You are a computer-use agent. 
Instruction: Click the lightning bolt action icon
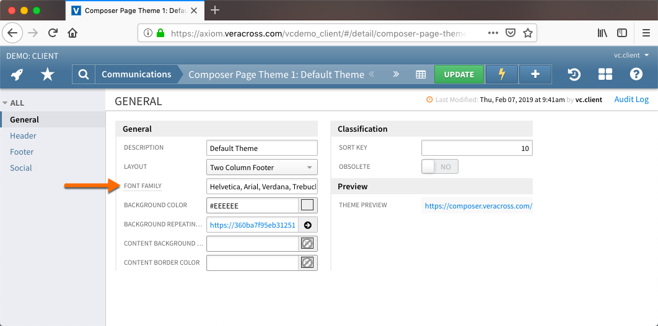[502, 74]
